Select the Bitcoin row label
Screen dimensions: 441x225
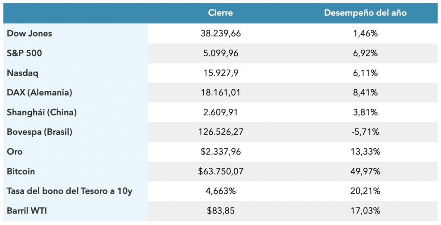pos(21,172)
